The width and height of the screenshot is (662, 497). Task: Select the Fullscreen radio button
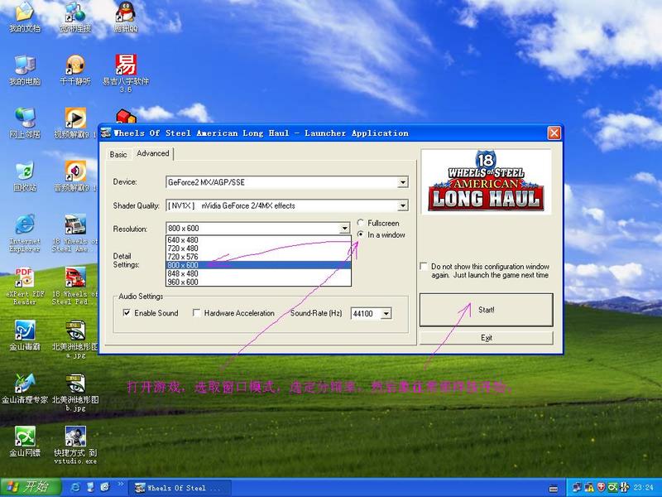361,223
